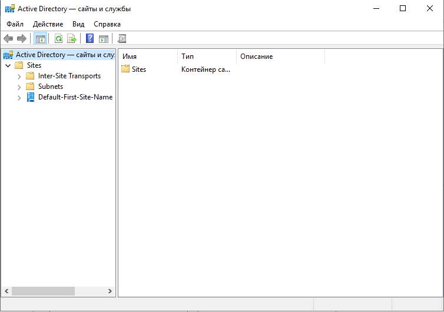Screen dimensions: 444x312
Task: Expand the Subnets node
Action: coord(19,87)
